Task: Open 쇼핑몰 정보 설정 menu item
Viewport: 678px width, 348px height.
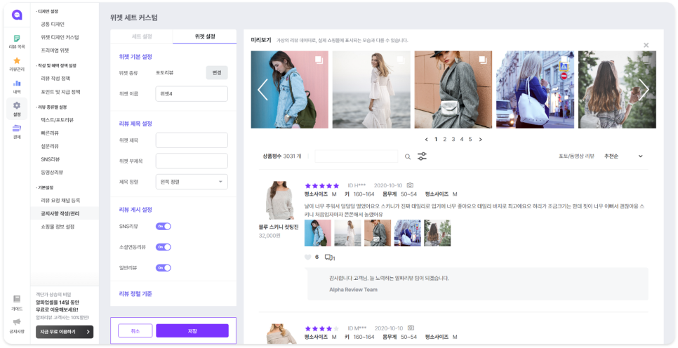Action: (58, 227)
